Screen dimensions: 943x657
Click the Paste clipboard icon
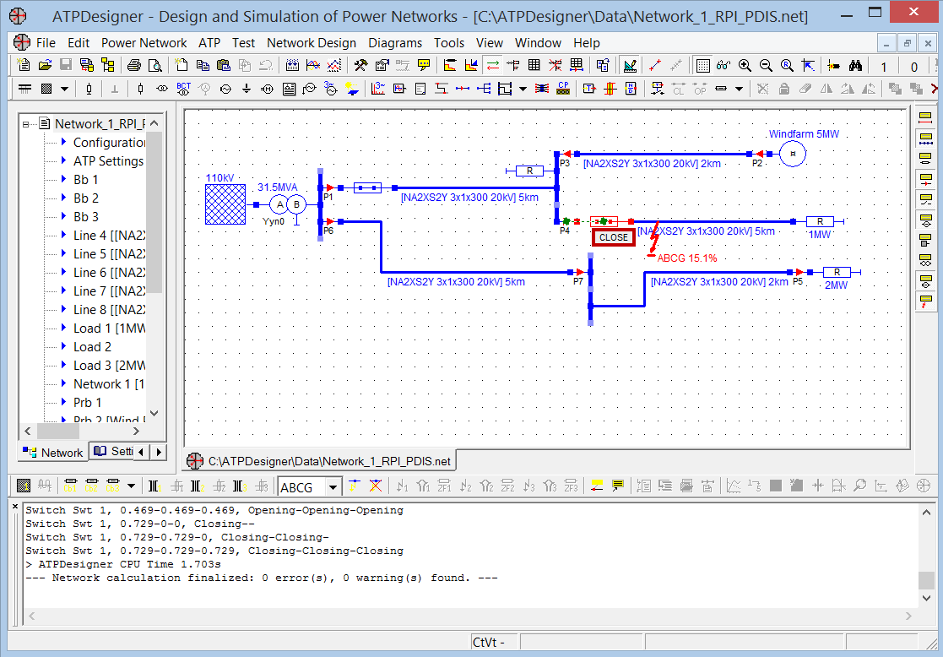click(224, 65)
